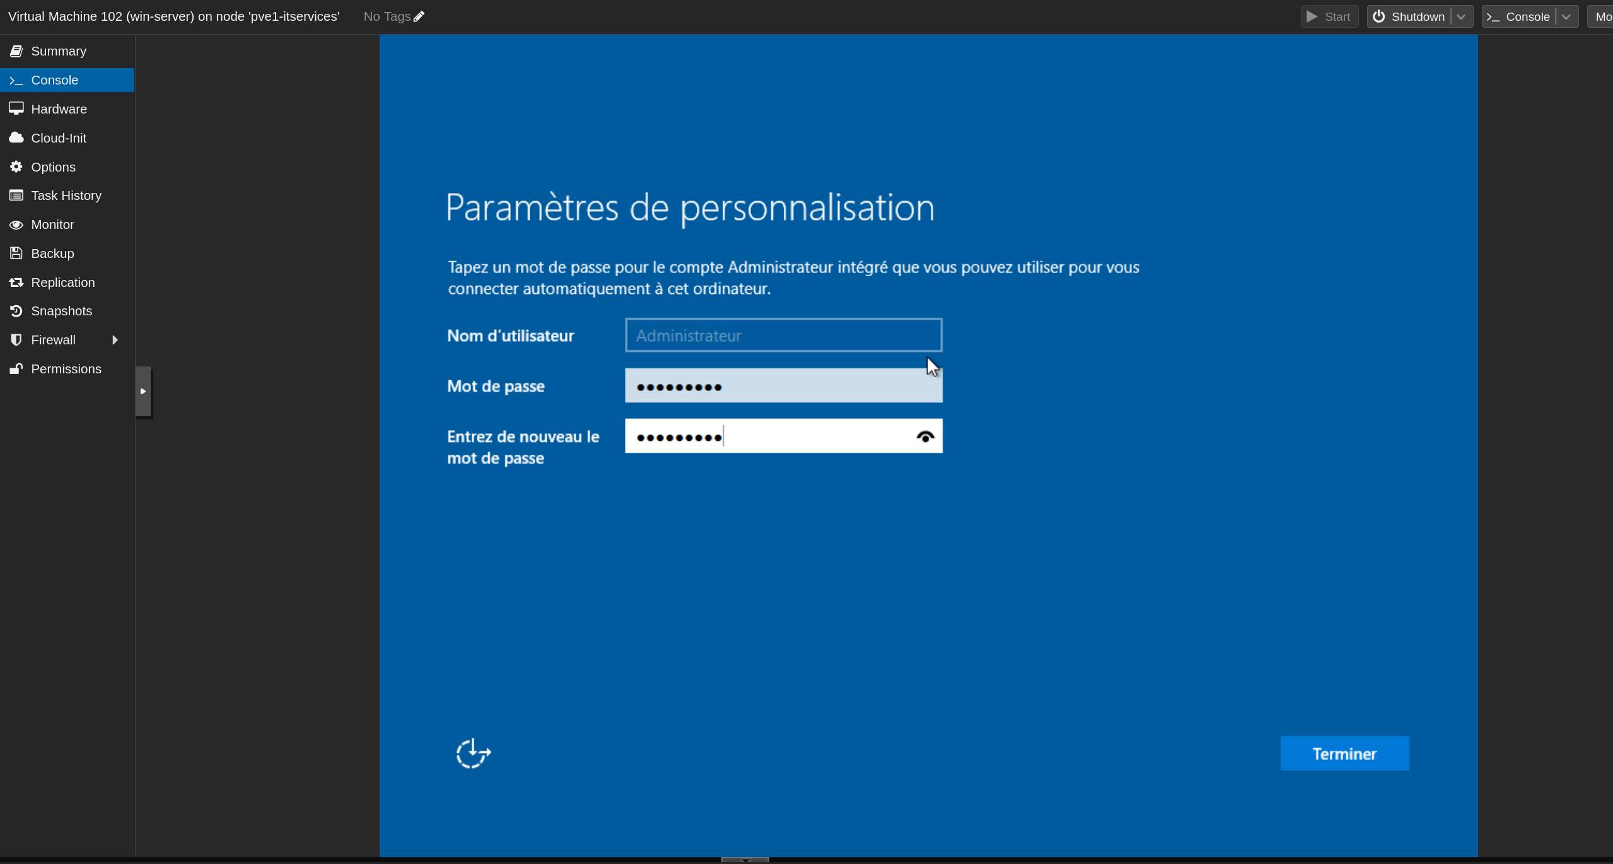Click the Options gear icon
This screenshot has width=1613, height=864.
click(x=16, y=166)
